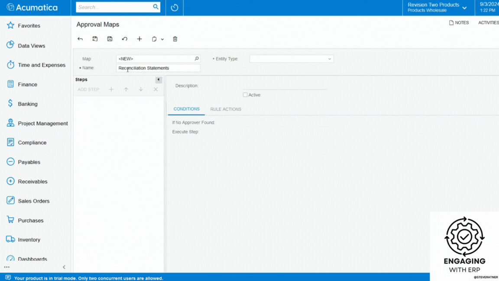Click the Save & Close toolbar icon

(95, 39)
